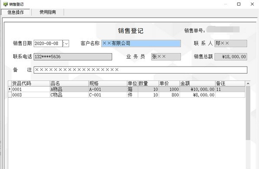Click the A物品 product name cell

click(69, 89)
